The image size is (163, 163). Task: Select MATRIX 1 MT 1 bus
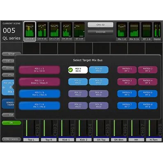(x=127, y=70)
